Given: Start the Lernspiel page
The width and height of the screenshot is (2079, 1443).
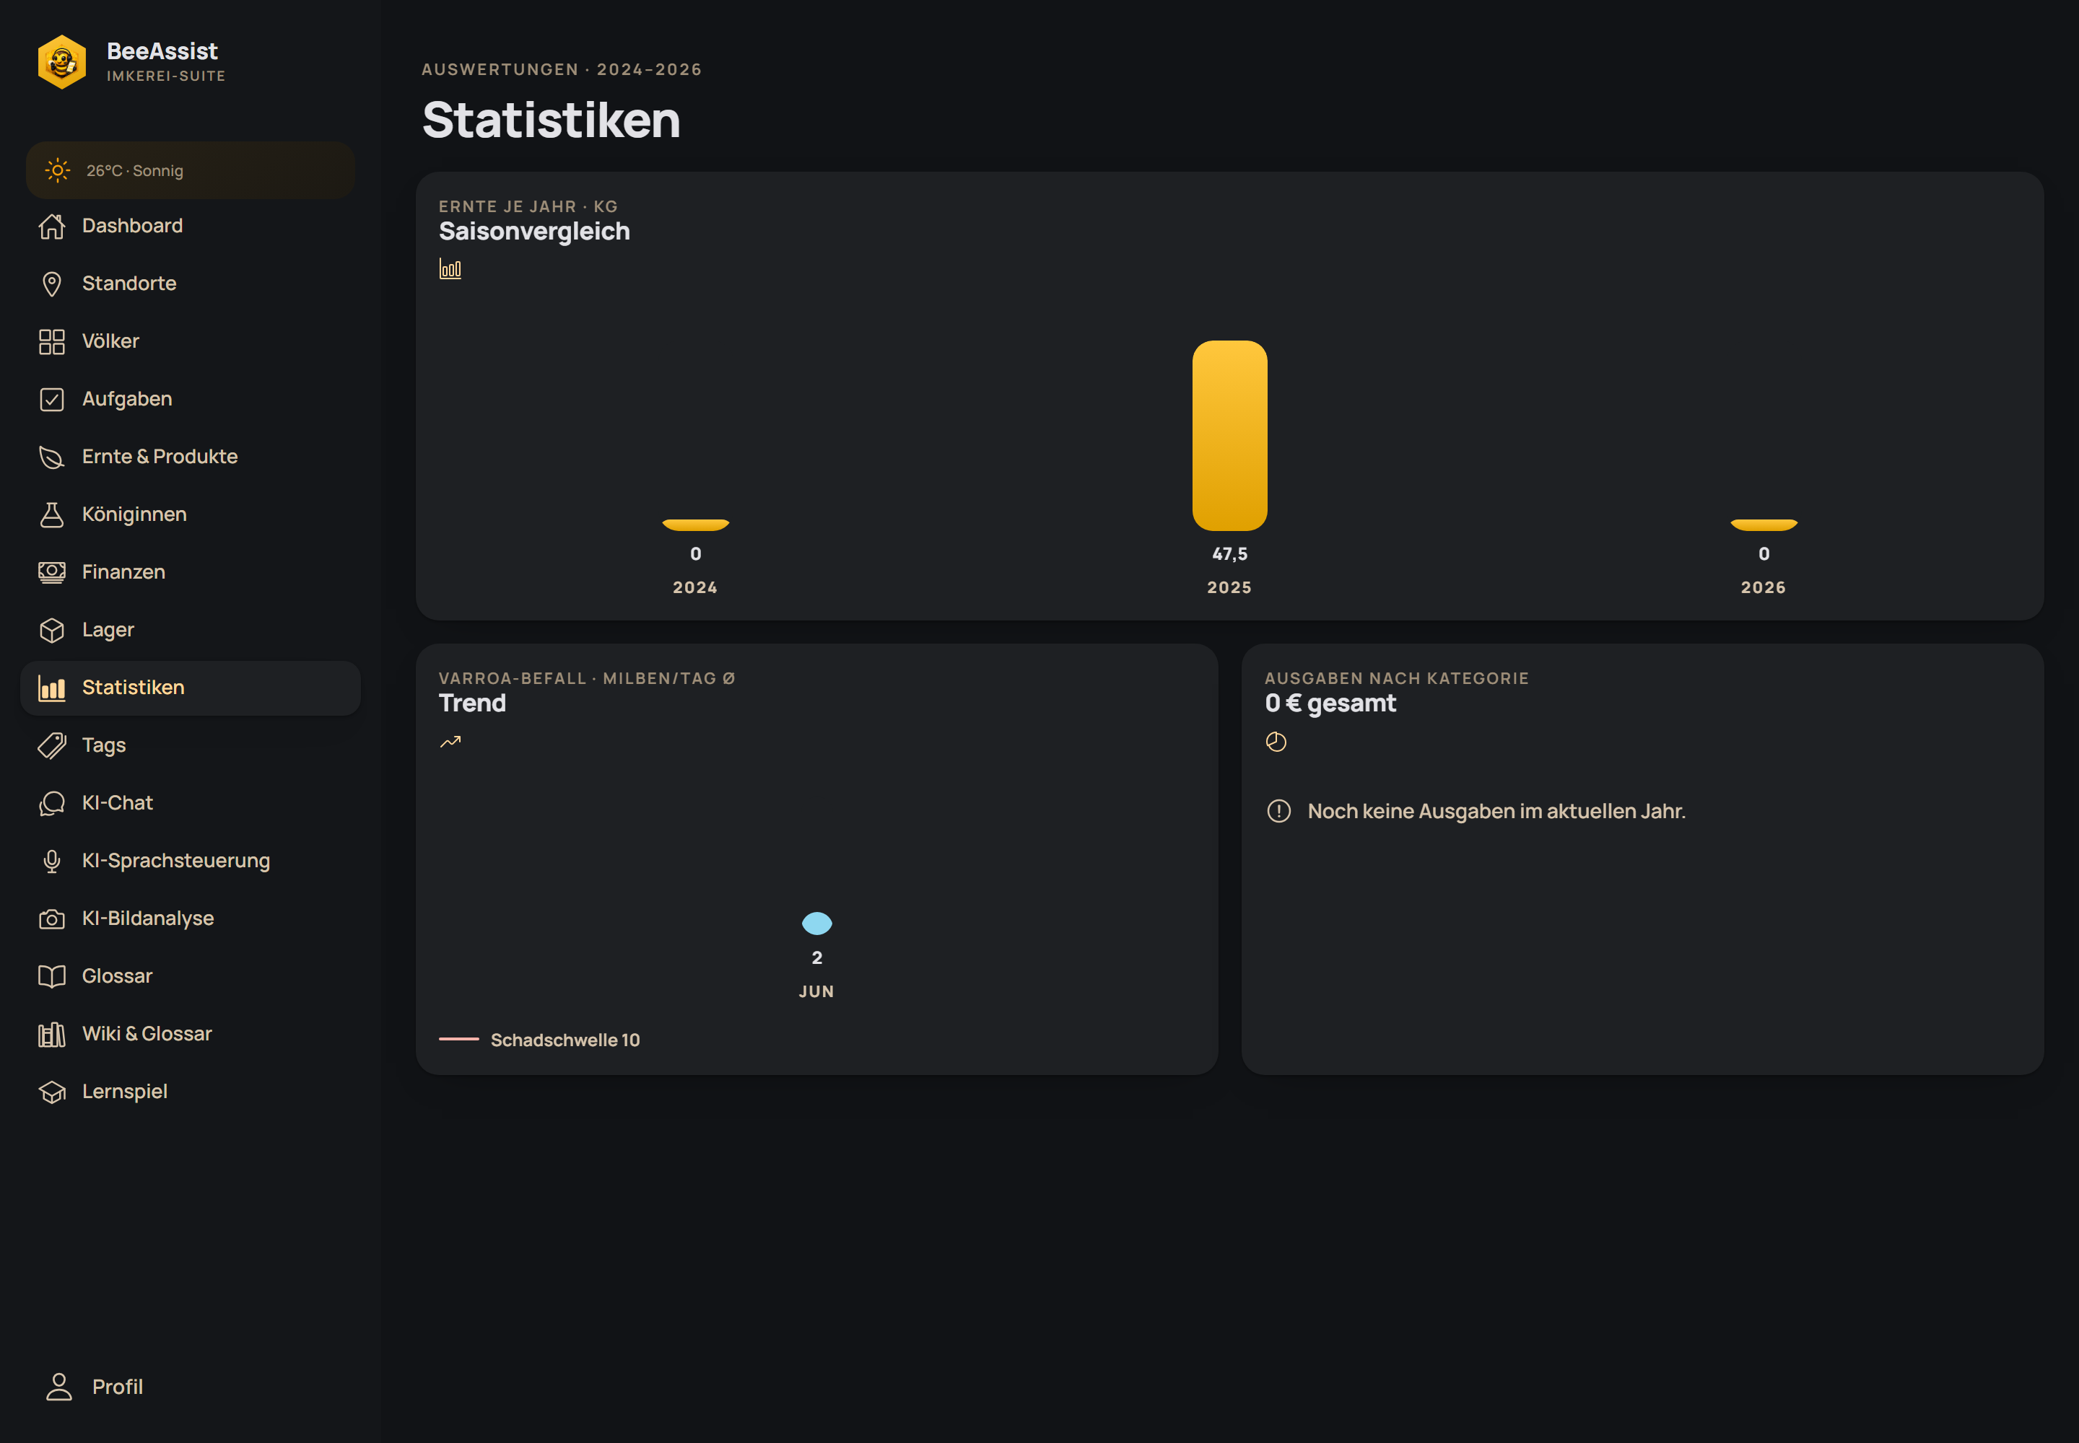Looking at the screenshot, I should coord(190,1092).
